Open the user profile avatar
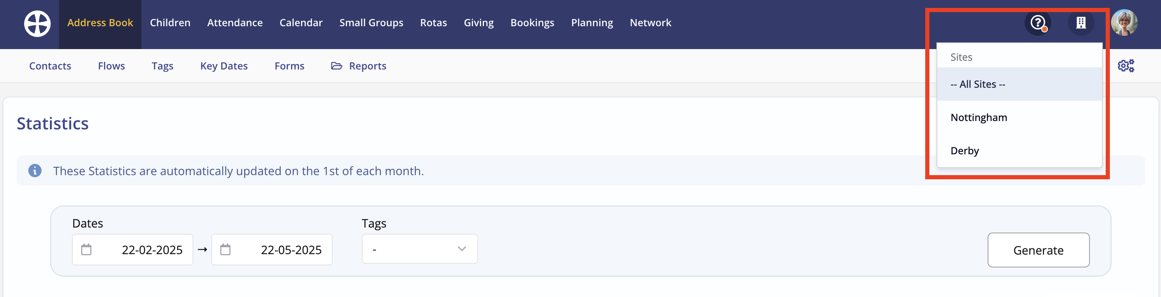 click(1124, 22)
